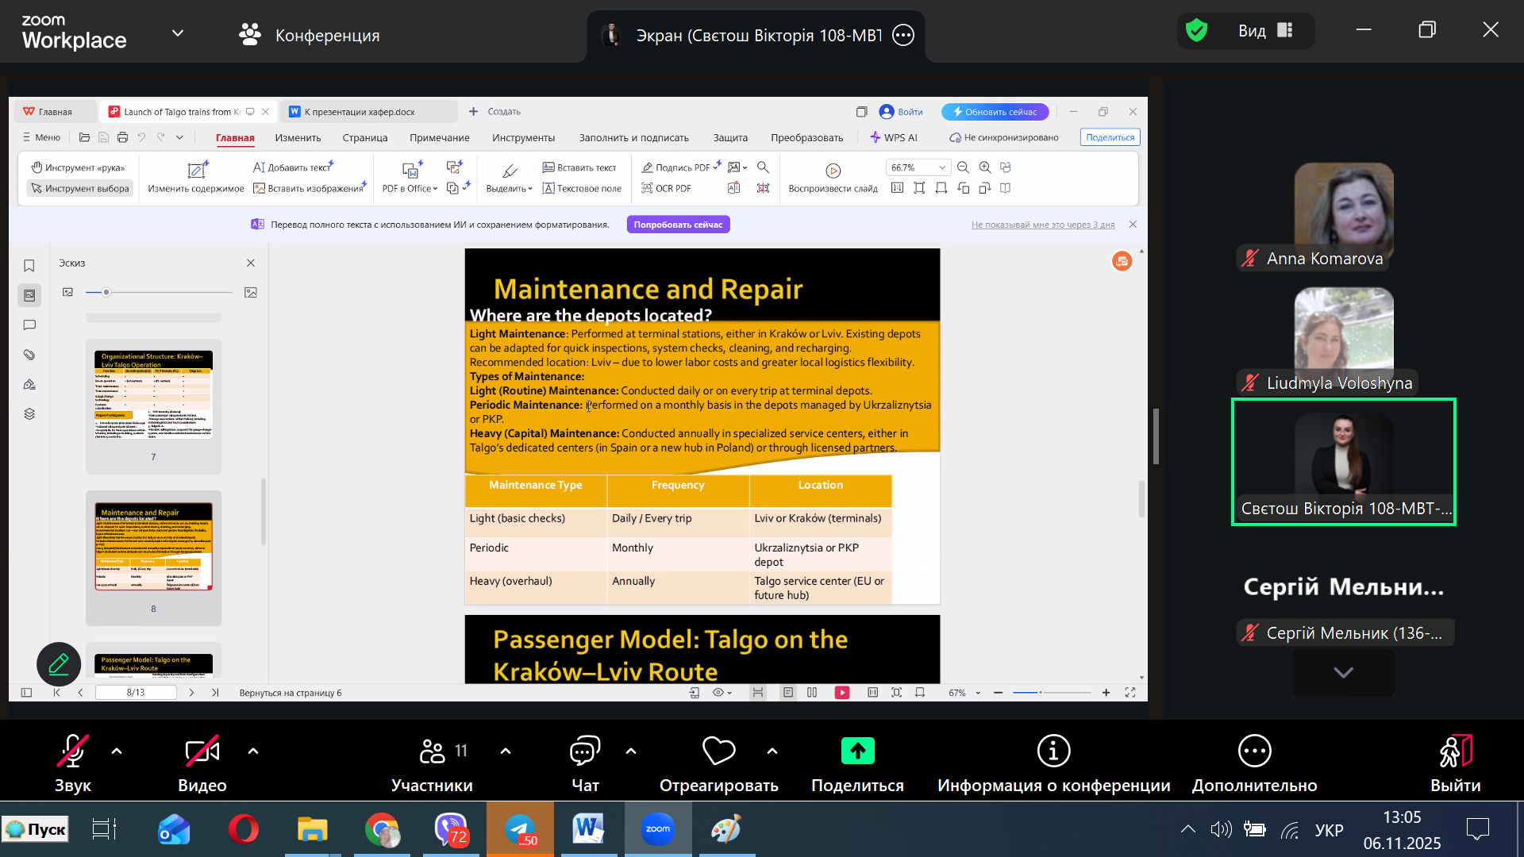
Task: Unmute microphone with the Звук icon
Action: [72, 751]
